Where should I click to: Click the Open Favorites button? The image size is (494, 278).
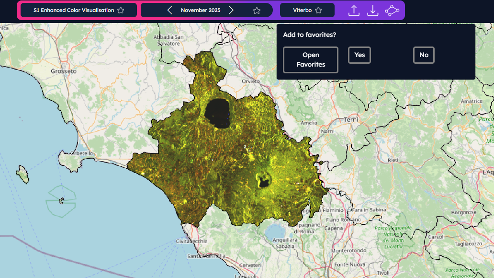[x=310, y=60]
